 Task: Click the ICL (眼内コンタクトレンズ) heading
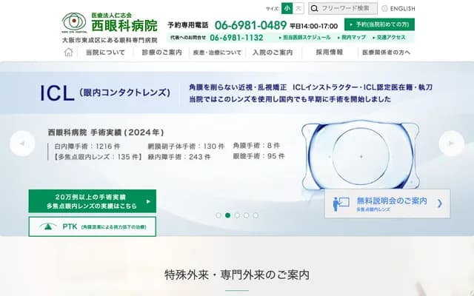click(105, 92)
